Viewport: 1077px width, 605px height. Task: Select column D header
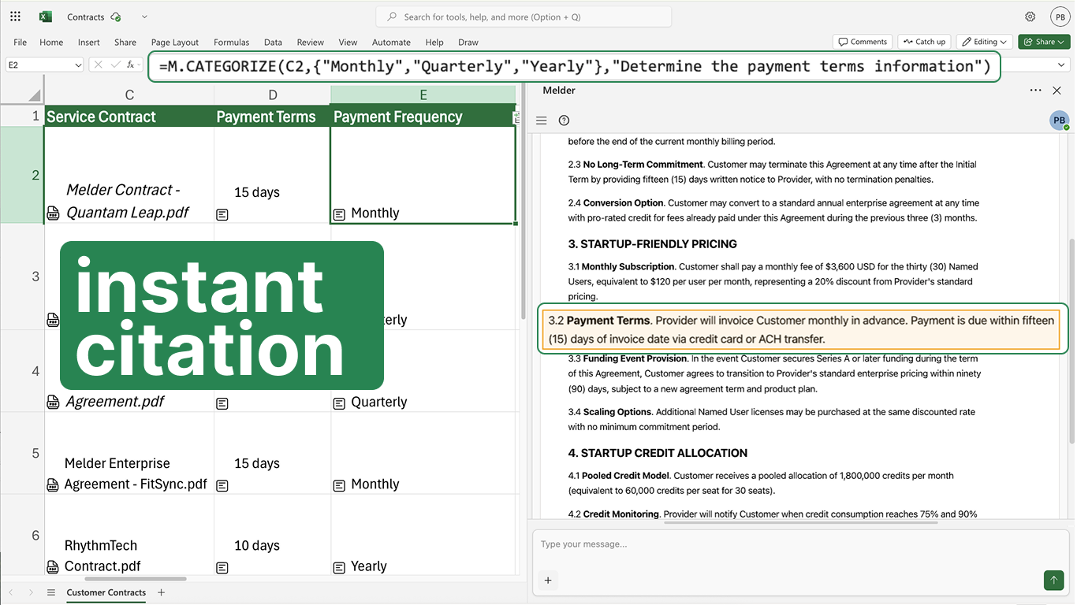(273, 95)
